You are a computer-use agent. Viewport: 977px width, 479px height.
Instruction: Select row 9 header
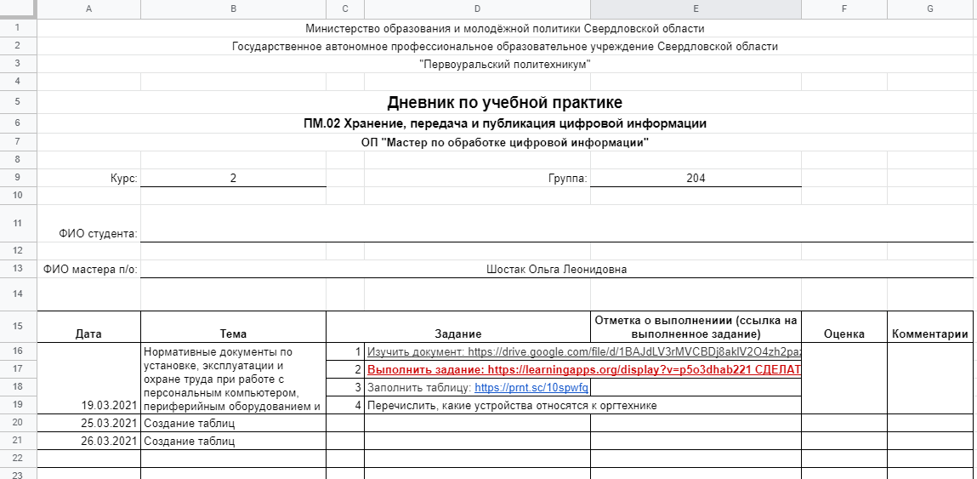(18, 178)
